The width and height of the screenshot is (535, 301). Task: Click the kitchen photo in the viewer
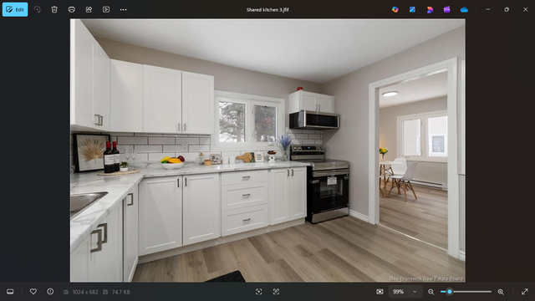[267, 150]
